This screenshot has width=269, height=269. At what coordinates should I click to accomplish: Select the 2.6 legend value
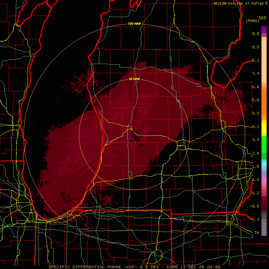click(256, 153)
